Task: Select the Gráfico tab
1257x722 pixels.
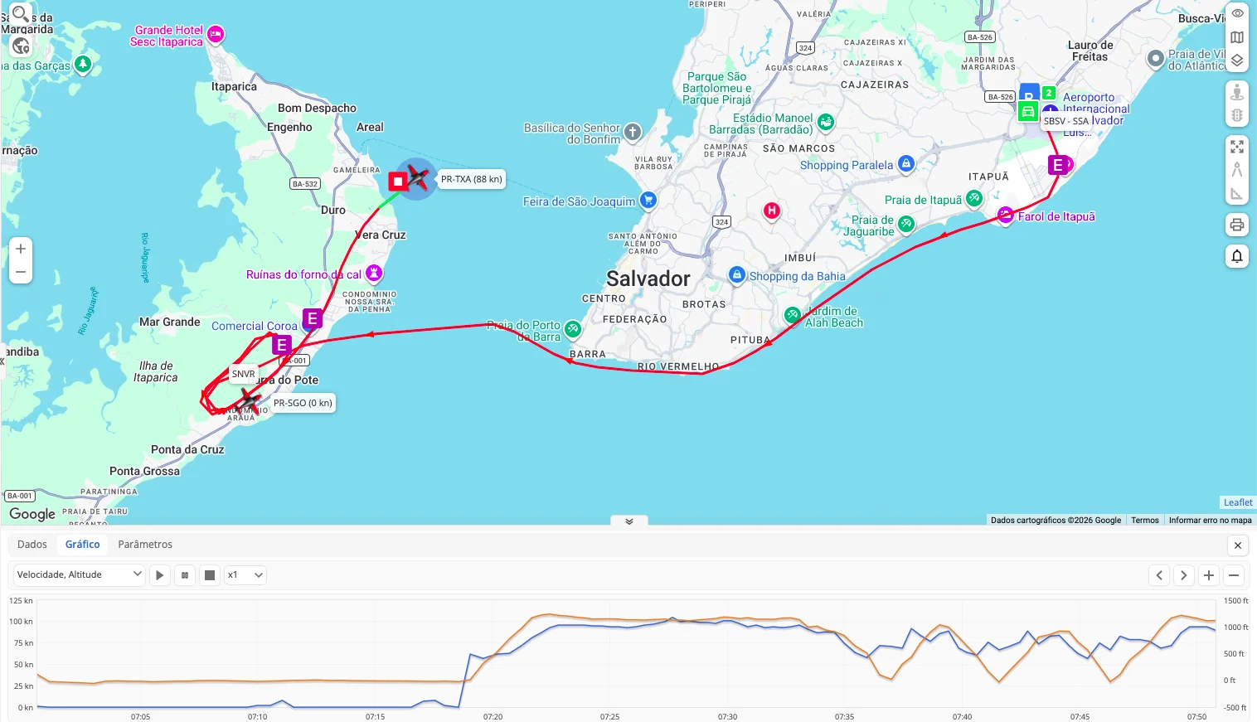Action: [83, 545]
